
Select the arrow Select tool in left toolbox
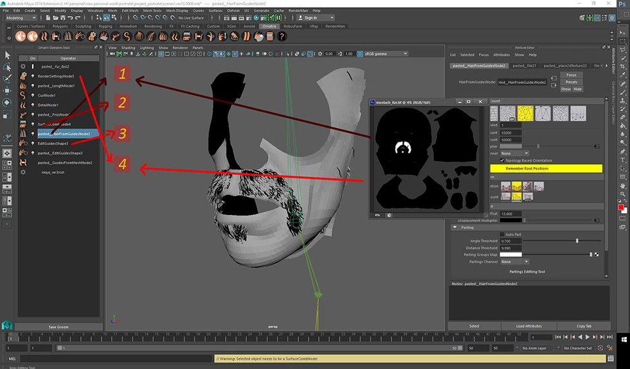click(x=7, y=55)
